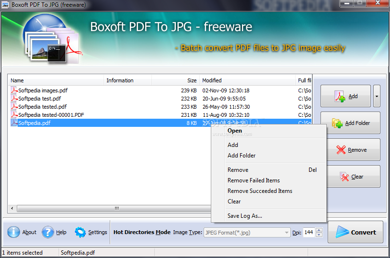The height and width of the screenshot is (258, 390).
Task: Click the Hot Directories Mode label
Action: click(x=142, y=232)
